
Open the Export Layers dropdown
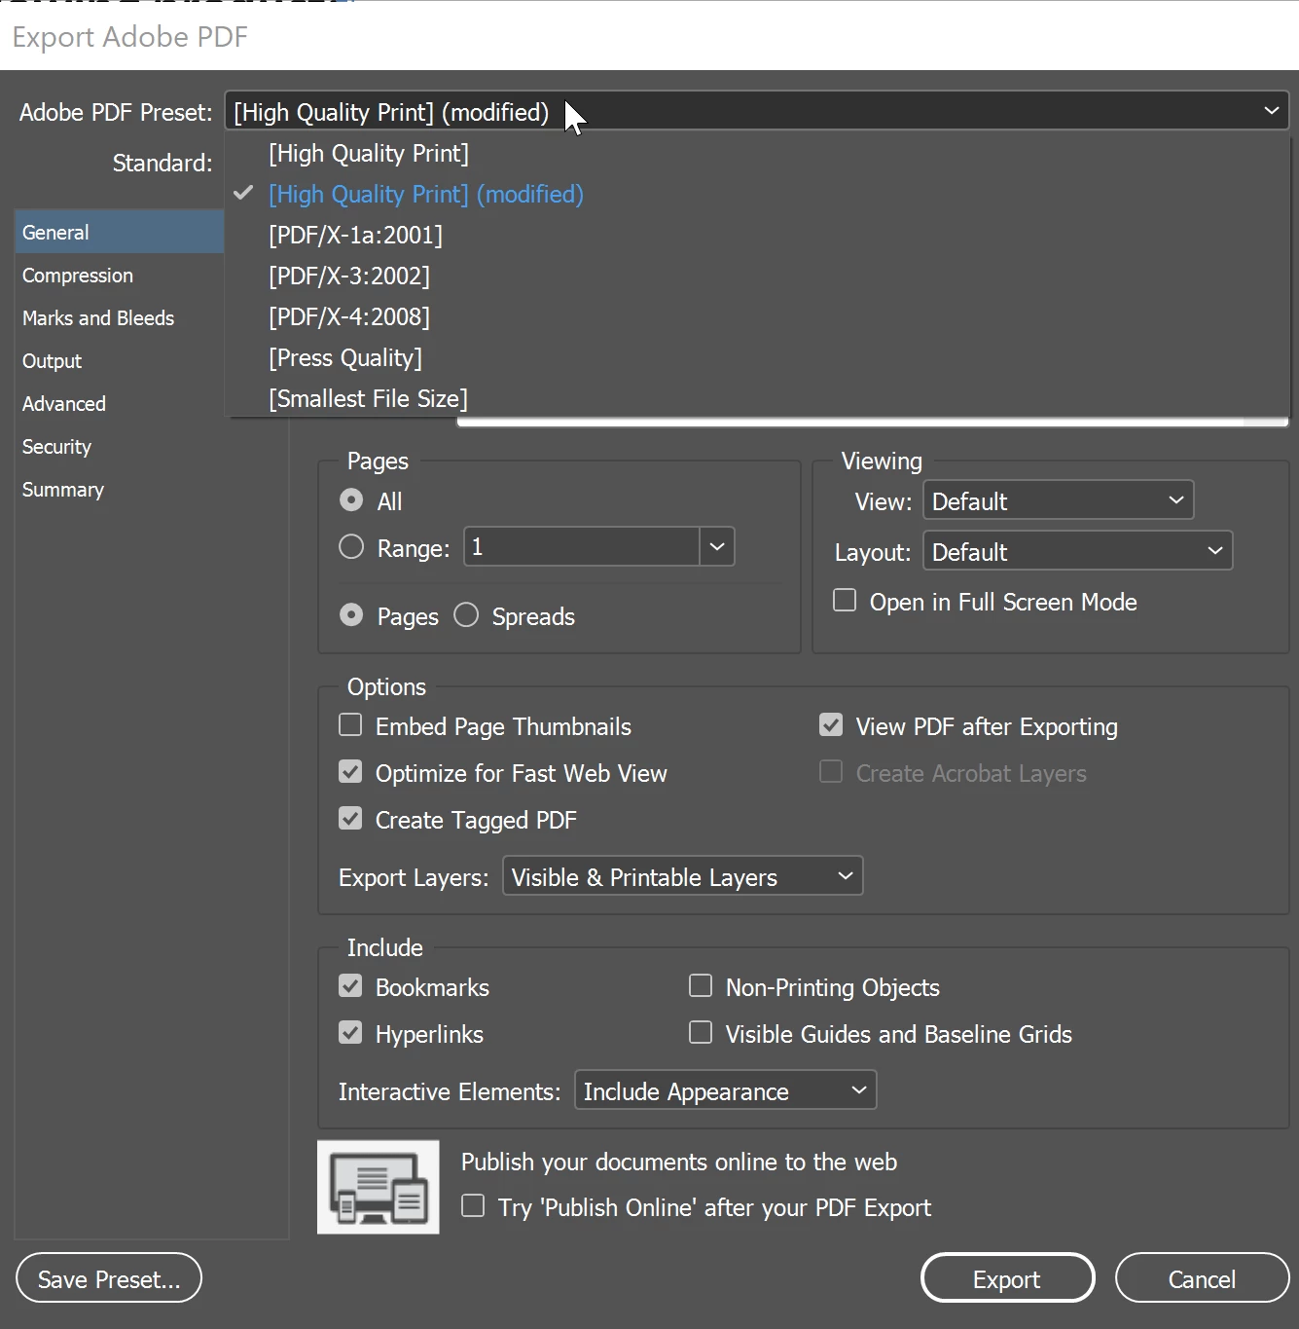pos(683,876)
